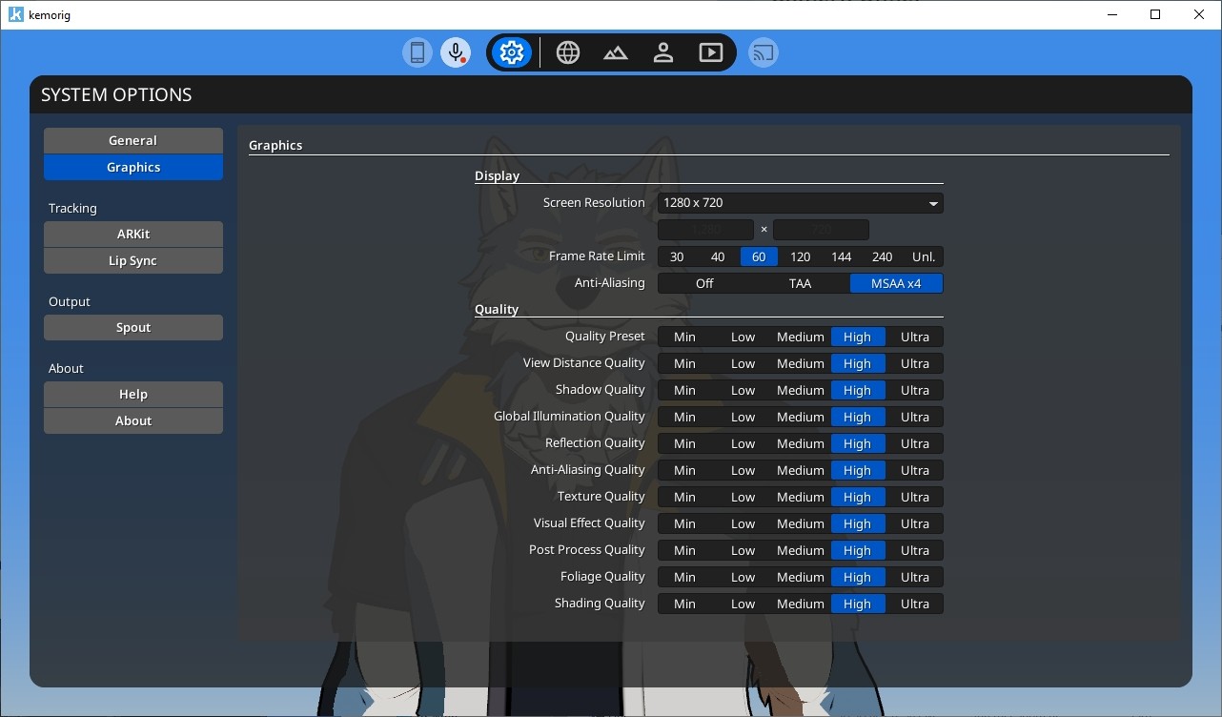
Task: Click the avatar person icon
Action: [x=662, y=51]
